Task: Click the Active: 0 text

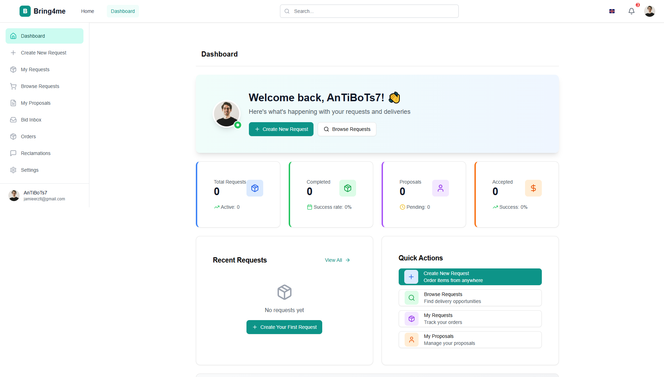Action: [x=230, y=207]
